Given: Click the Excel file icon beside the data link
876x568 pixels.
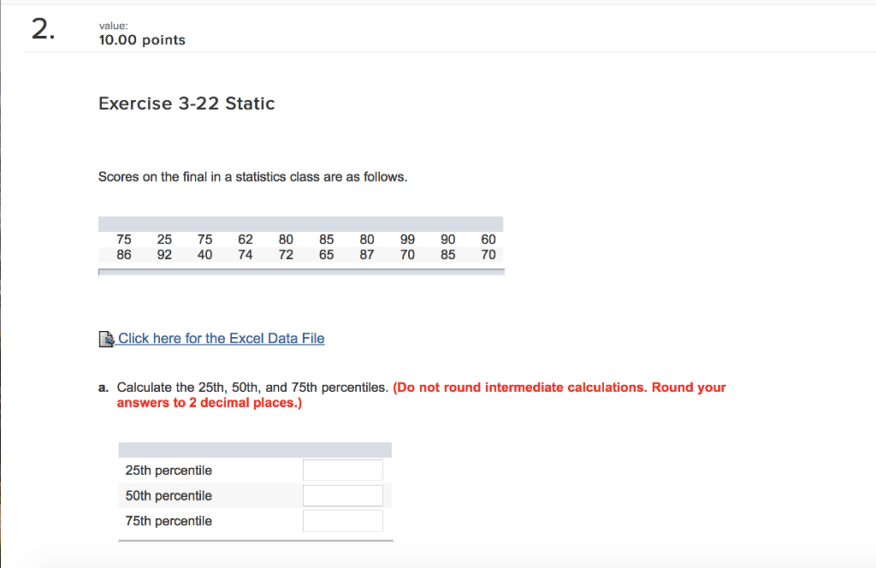Looking at the screenshot, I should pyautogui.click(x=106, y=338).
